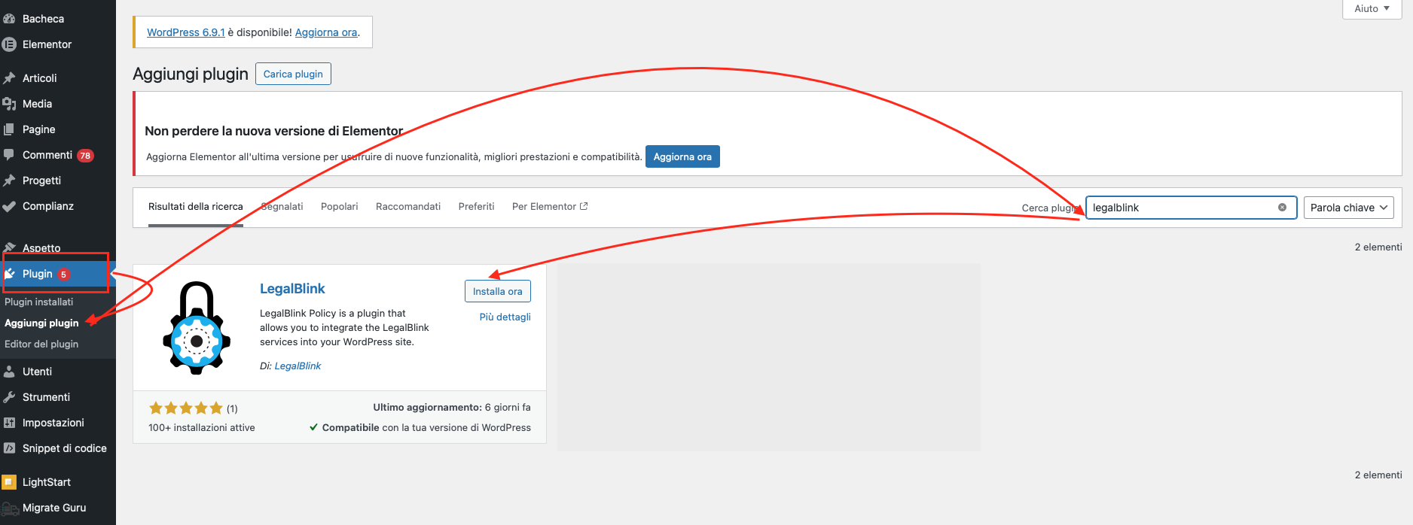Click the LegalBlink plugin title
Viewport: 1413px width, 525px height.
(292, 289)
